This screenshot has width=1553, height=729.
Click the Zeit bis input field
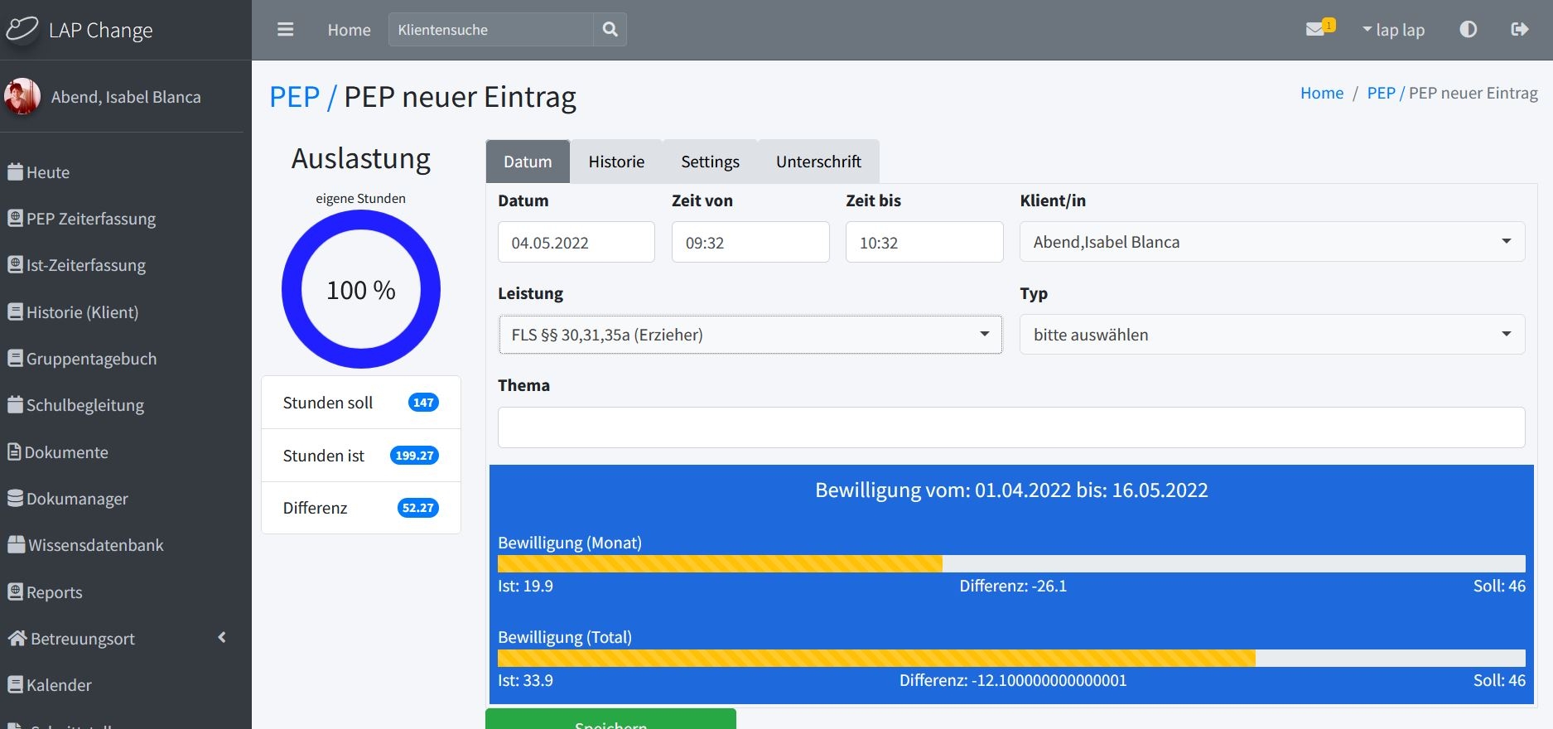[924, 242]
